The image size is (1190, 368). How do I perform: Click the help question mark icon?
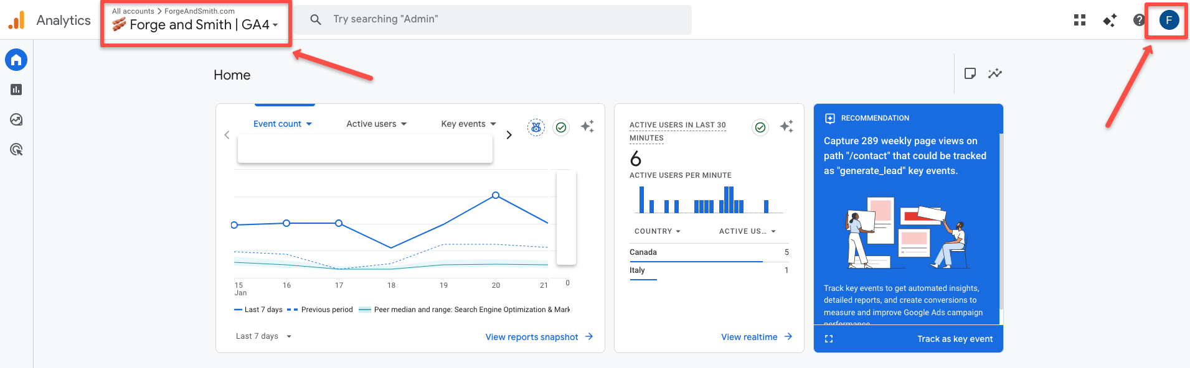(x=1139, y=20)
